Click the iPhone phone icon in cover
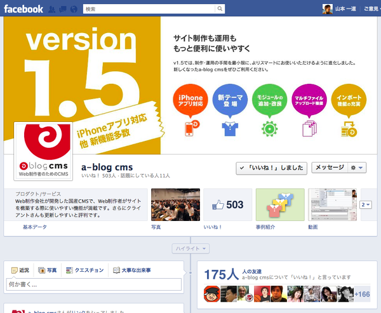 [x=192, y=128]
